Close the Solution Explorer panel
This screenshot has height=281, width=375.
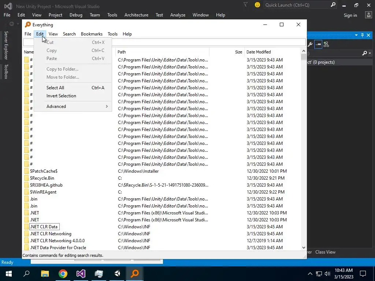tap(368, 35)
